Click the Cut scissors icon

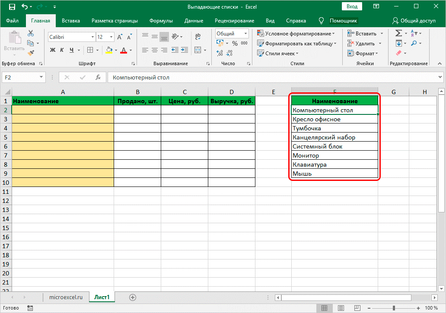(x=31, y=34)
